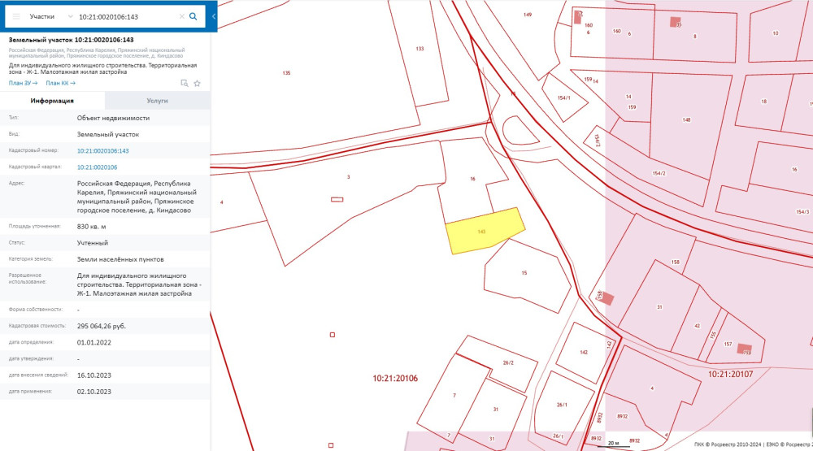Open the План КК link

pos(60,83)
